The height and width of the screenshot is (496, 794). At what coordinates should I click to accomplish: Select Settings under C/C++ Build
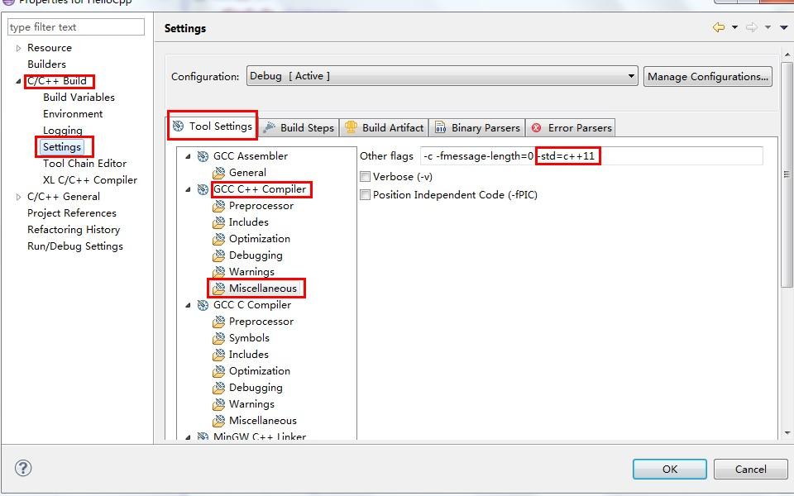[62, 147]
